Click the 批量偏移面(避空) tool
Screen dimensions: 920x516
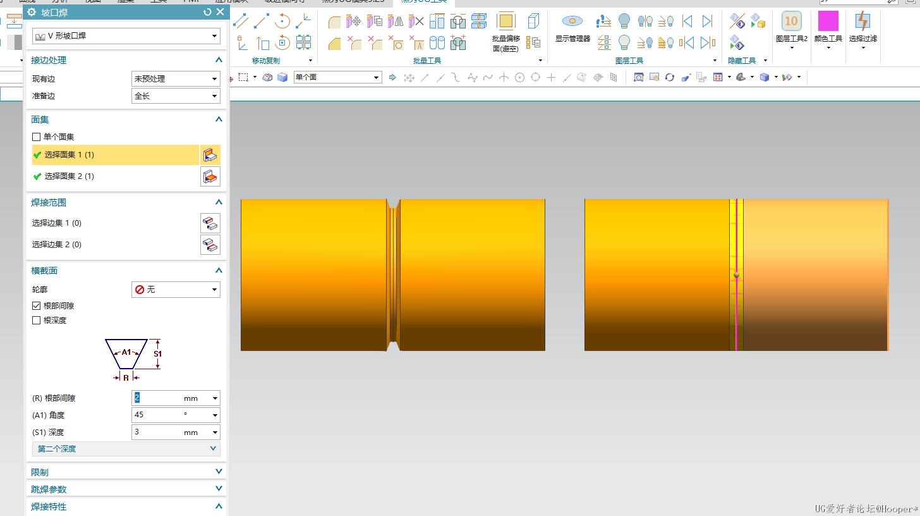506,32
